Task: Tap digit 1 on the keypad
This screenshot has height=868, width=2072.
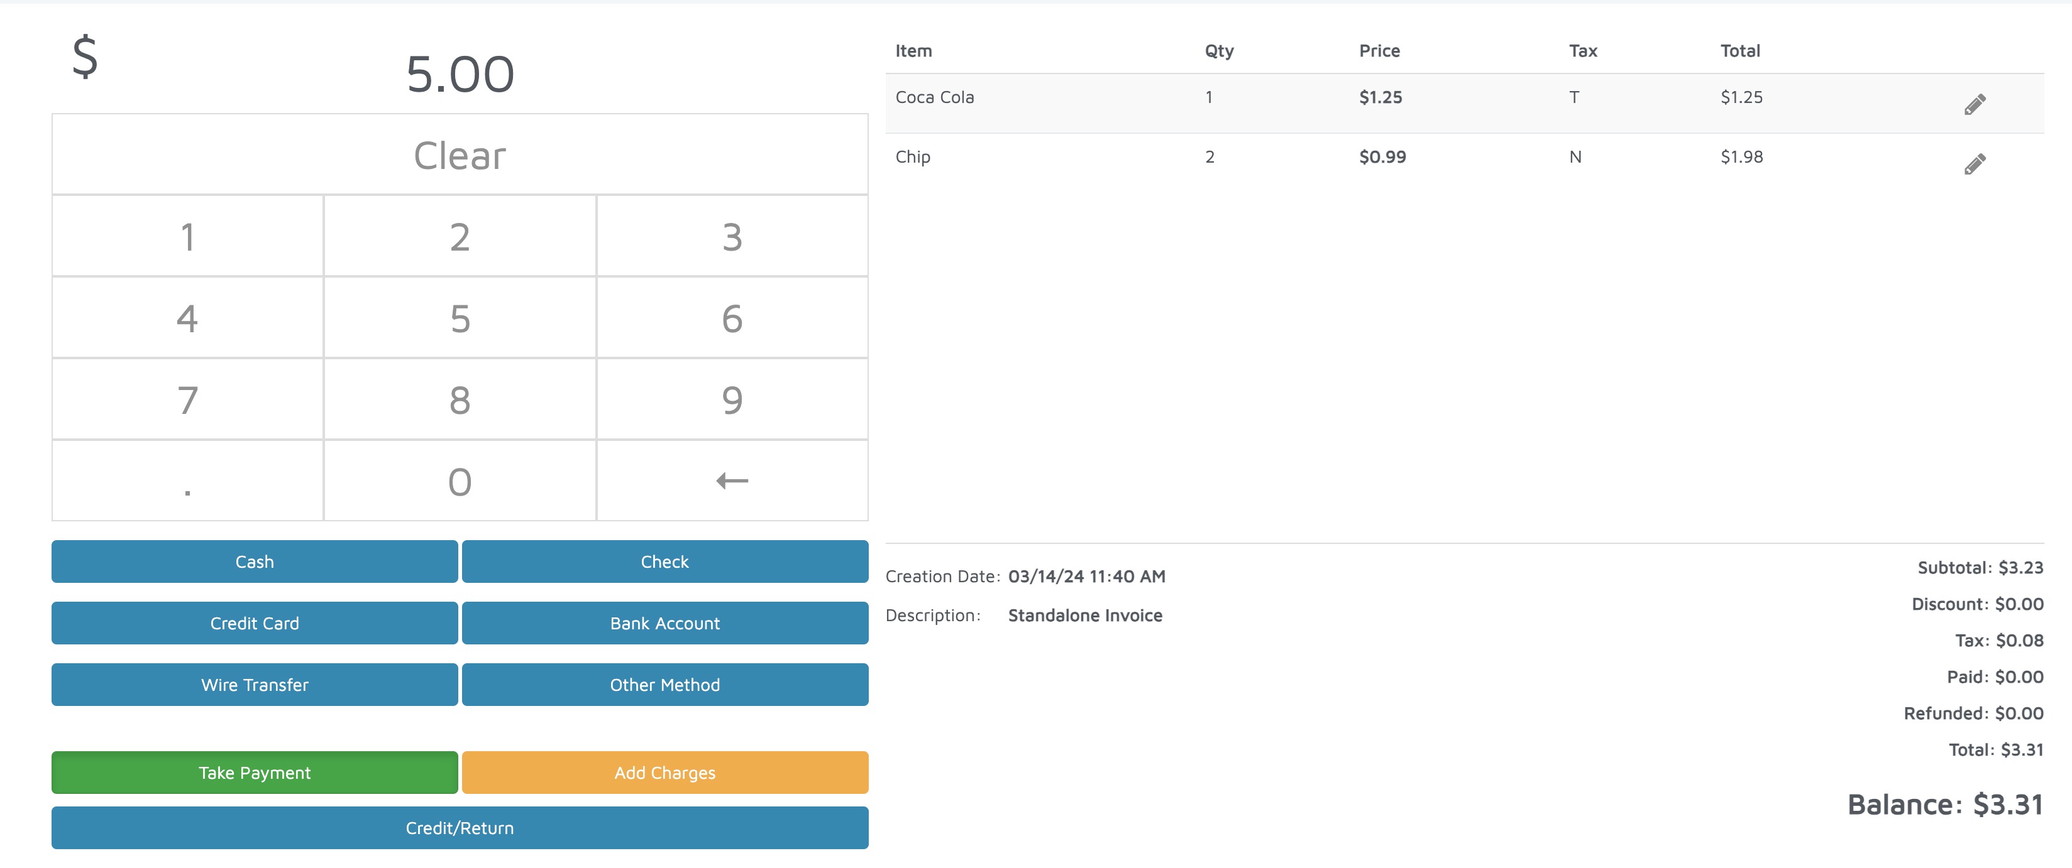Action: point(187,236)
